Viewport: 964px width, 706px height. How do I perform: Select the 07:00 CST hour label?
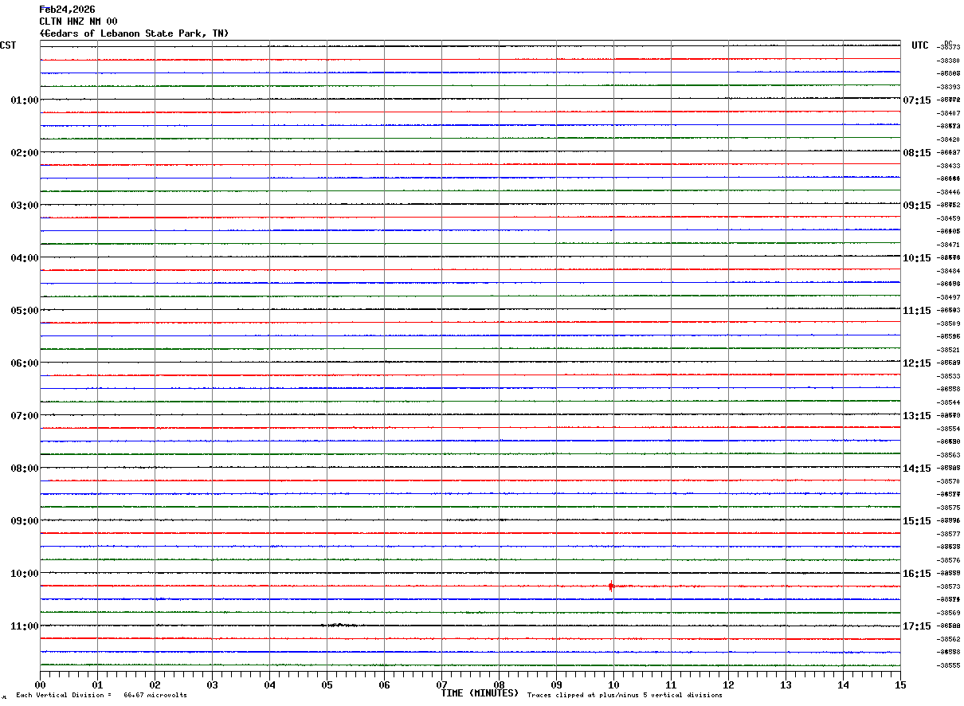pos(25,416)
